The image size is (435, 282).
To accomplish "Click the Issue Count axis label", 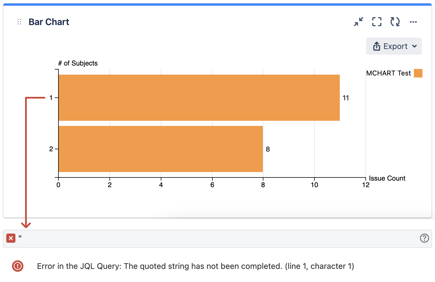I will (x=387, y=178).
